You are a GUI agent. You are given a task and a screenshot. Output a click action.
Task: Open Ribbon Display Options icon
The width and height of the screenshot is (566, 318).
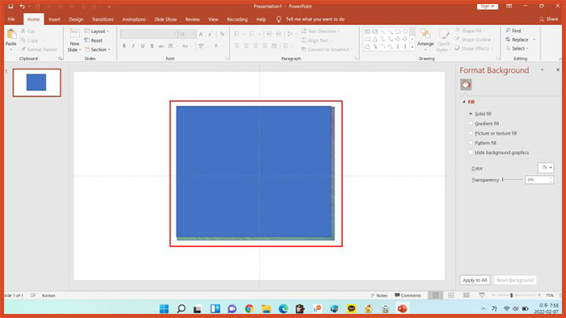pyautogui.click(x=509, y=6)
